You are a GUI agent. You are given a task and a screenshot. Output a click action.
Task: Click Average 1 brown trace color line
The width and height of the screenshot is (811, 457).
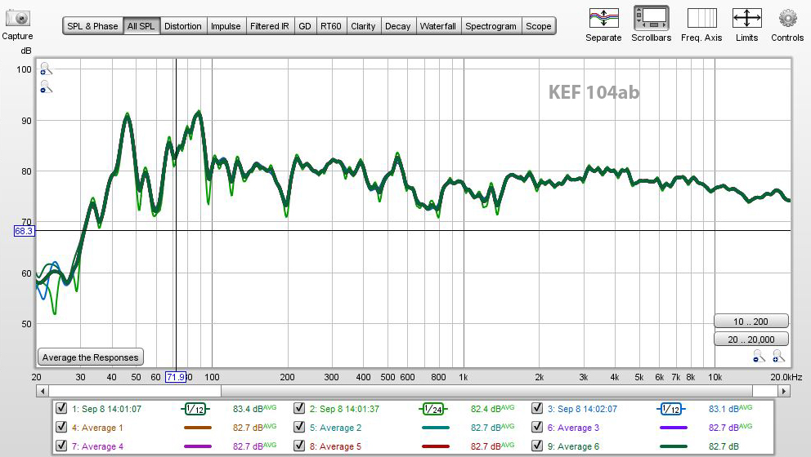(x=198, y=428)
